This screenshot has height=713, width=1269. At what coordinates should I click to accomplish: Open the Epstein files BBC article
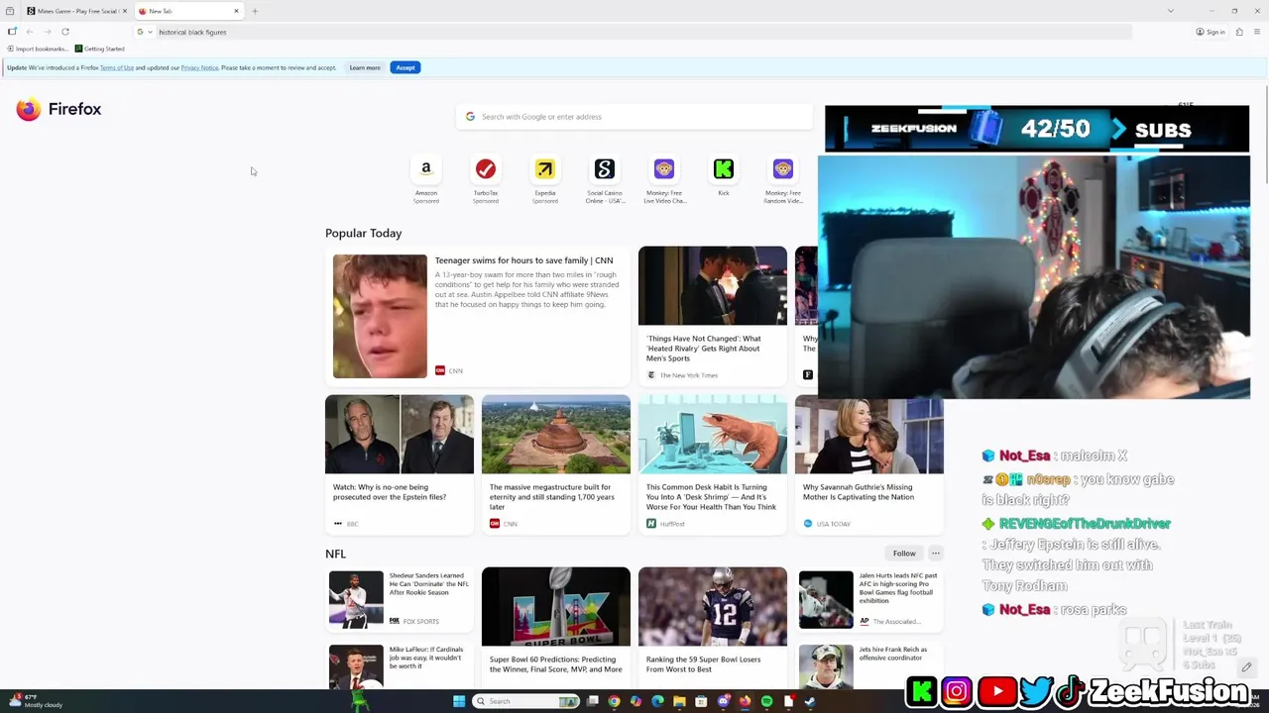[x=400, y=464]
